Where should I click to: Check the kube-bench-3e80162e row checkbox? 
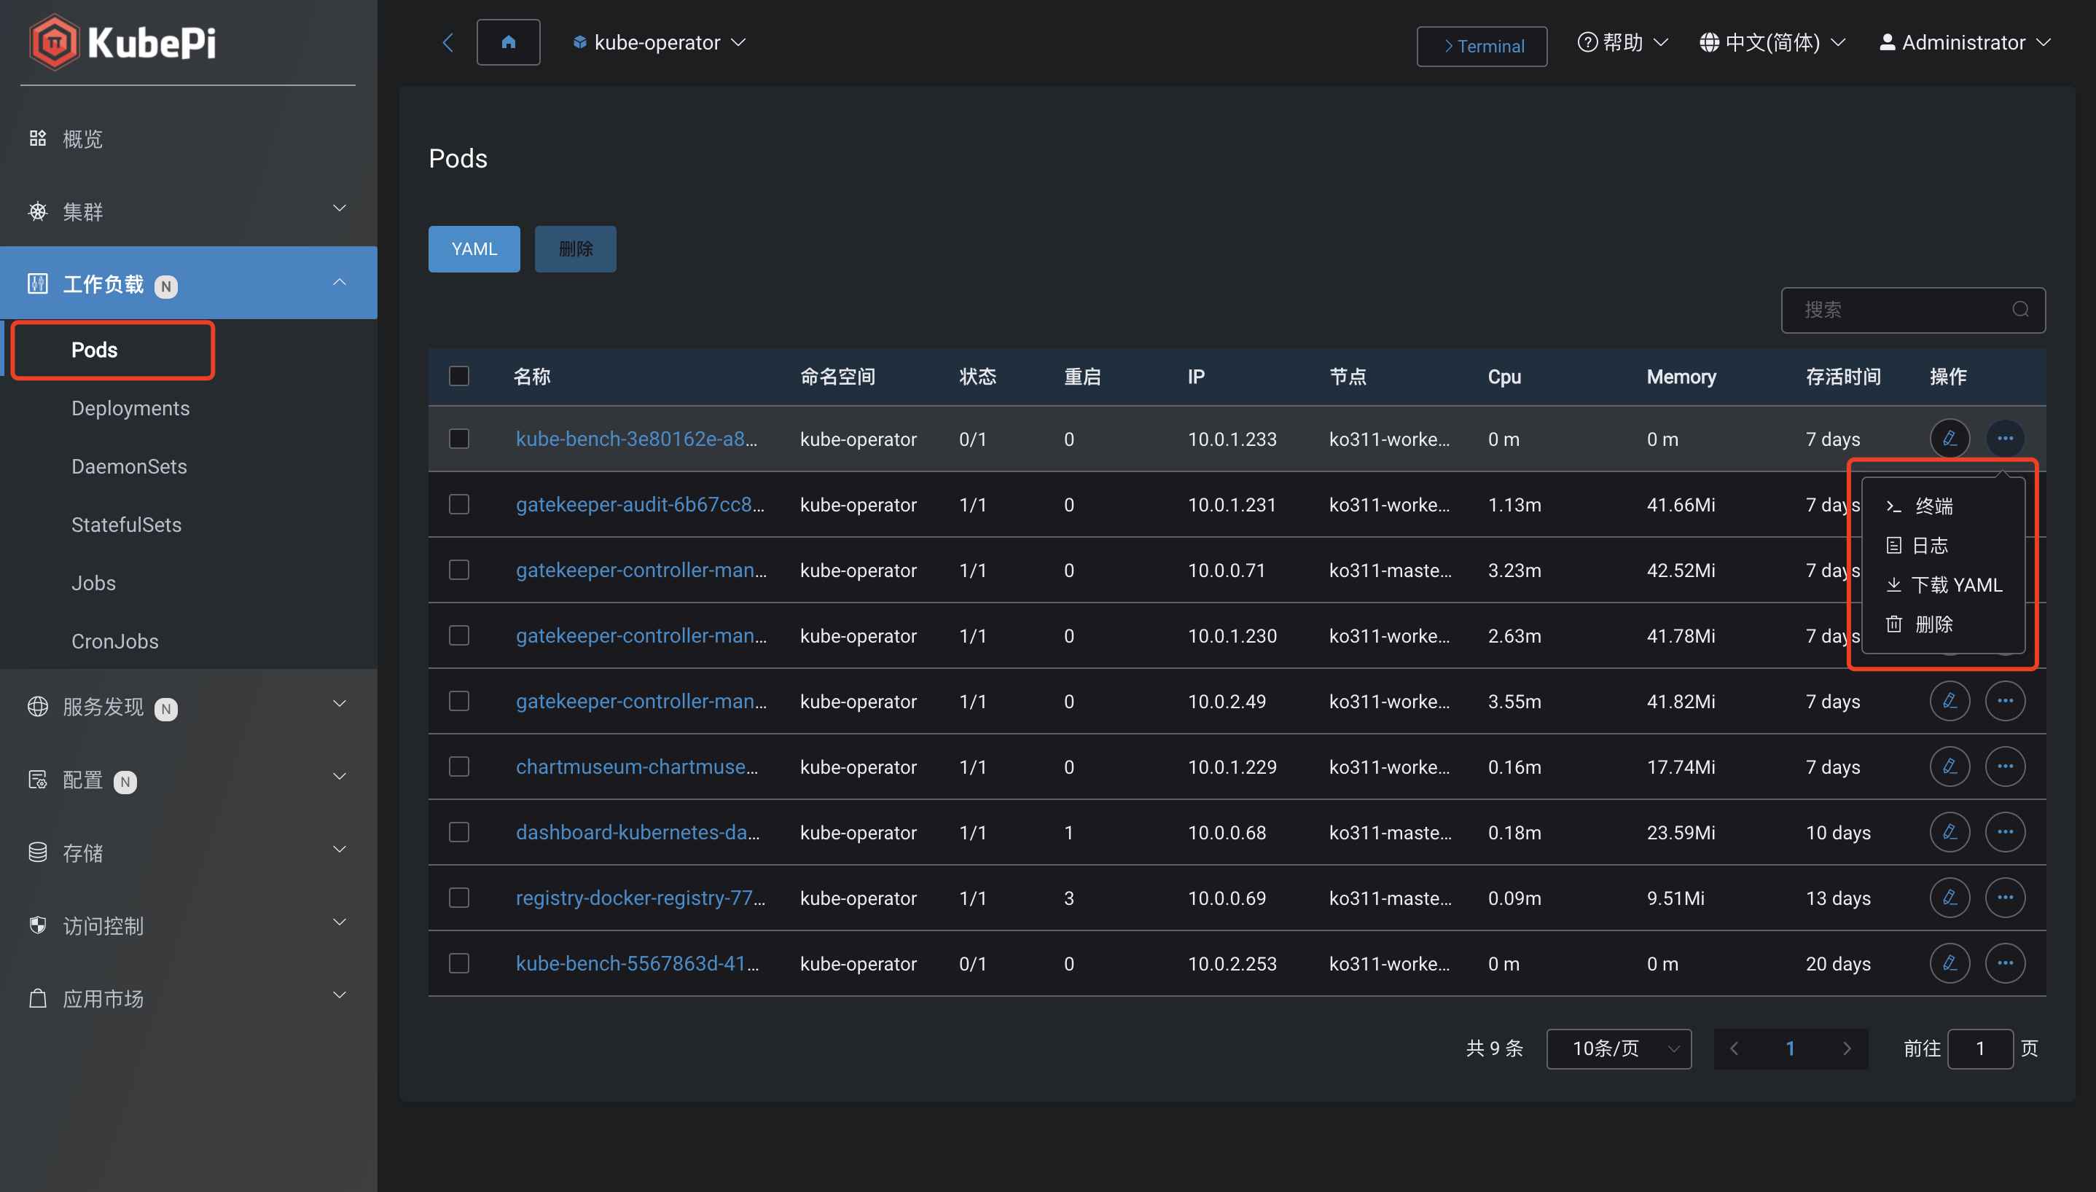point(459,439)
